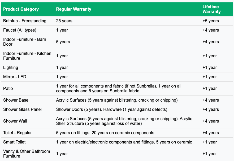Screen dimensions: 234x161
Task: Click the Toilet - Regular row label
Action: [18, 133]
